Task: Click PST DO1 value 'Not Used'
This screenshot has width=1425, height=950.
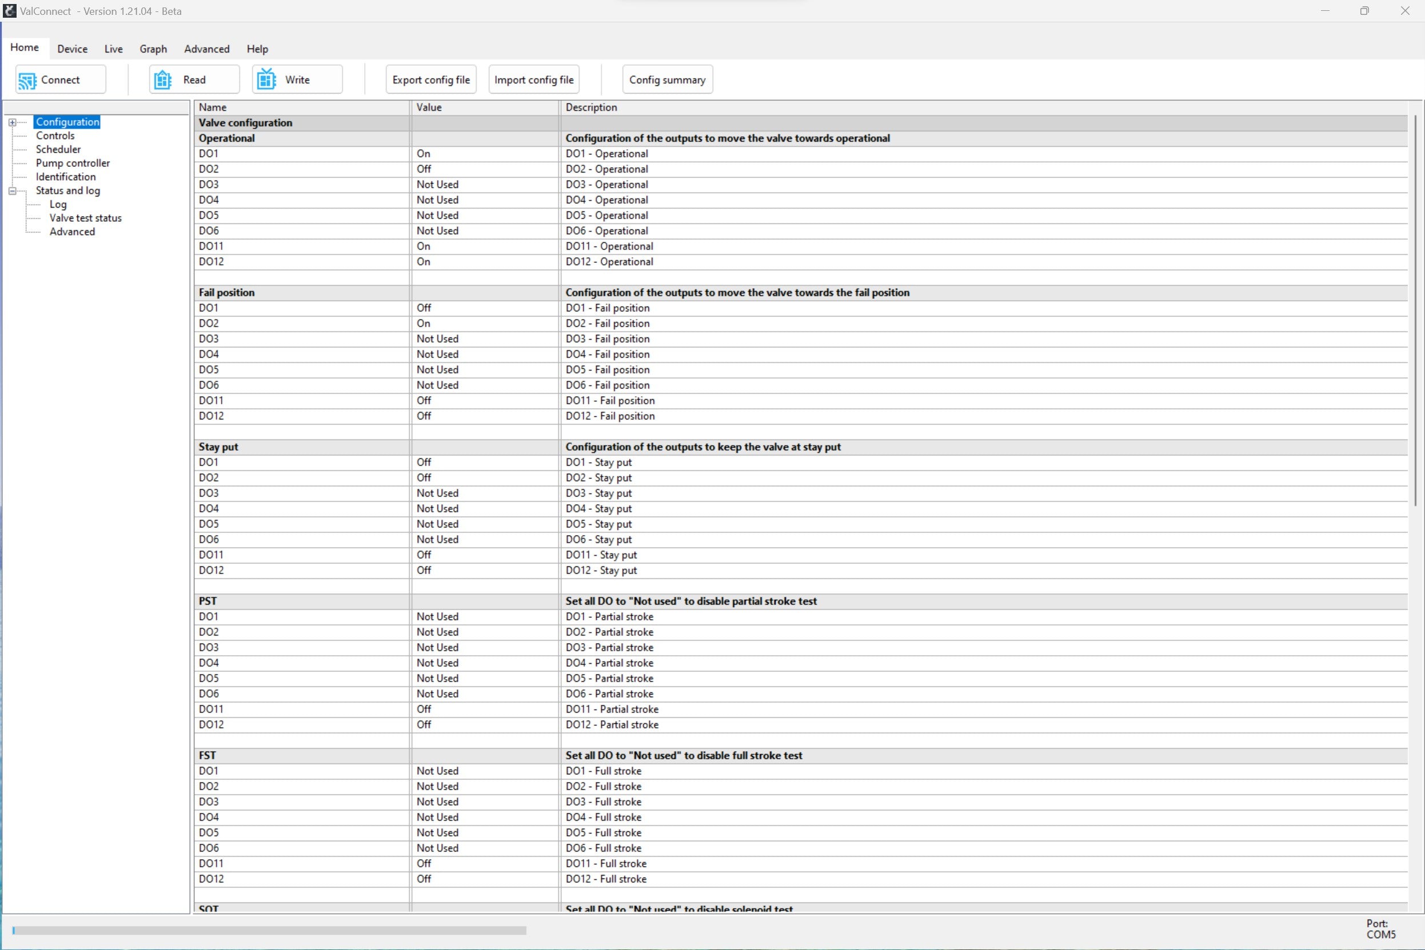Action: point(437,617)
